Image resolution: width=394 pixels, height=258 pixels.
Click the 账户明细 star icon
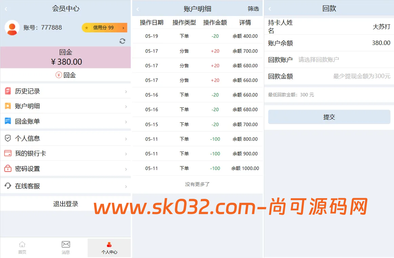pyautogui.click(x=8, y=106)
